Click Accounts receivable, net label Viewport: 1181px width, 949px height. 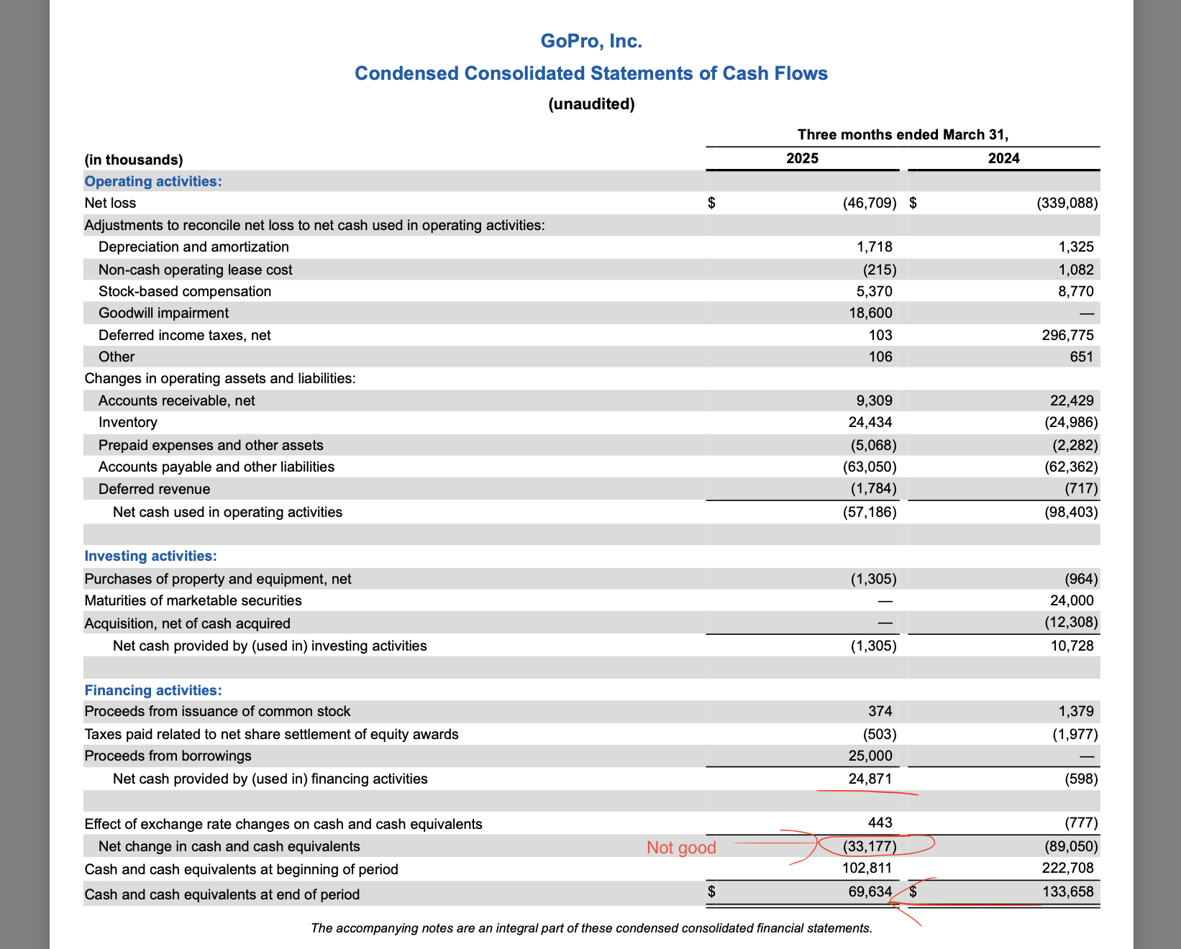coord(176,400)
